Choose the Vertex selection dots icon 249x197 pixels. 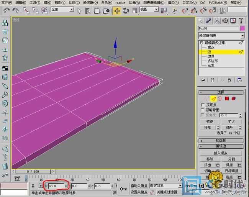coord(206,98)
